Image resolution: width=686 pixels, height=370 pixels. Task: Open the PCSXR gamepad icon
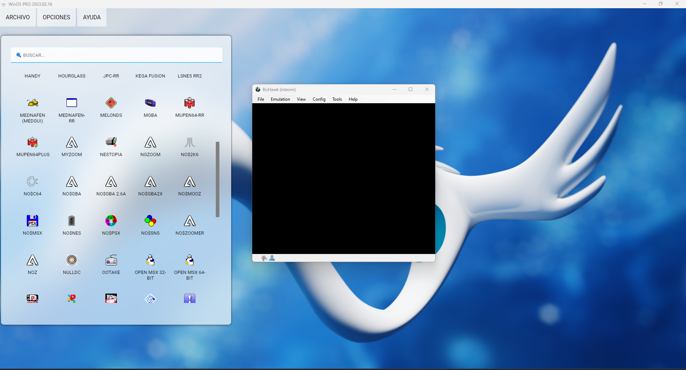[x=111, y=299]
